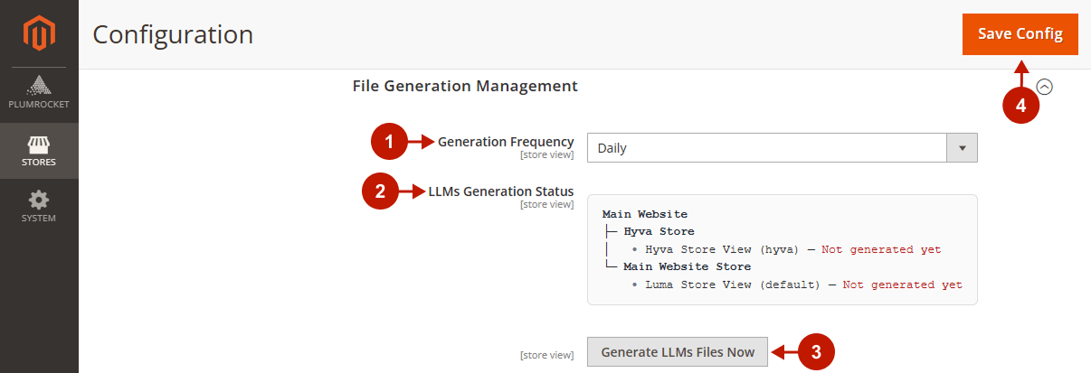Click the Configuration page title
This screenshot has width=1091, height=373.
pos(173,34)
